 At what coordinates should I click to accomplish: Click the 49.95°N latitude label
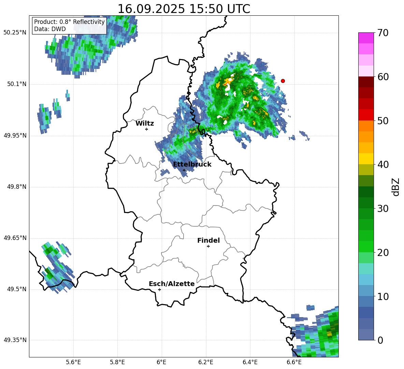(x=15, y=136)
